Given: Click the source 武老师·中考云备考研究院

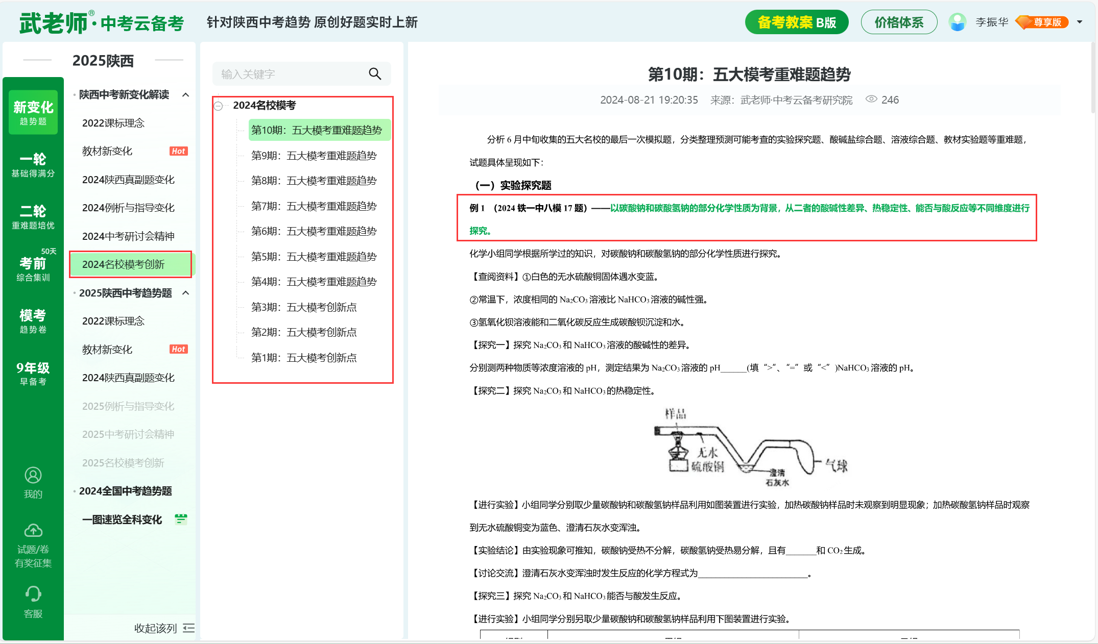Looking at the screenshot, I should [x=797, y=100].
